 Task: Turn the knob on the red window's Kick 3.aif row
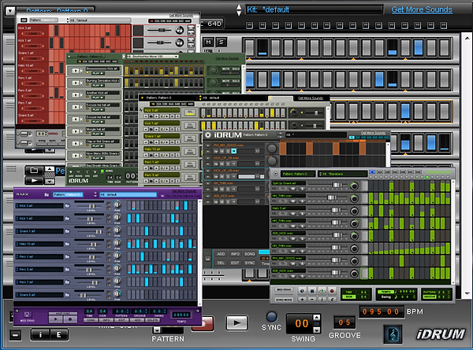[x=179, y=30]
